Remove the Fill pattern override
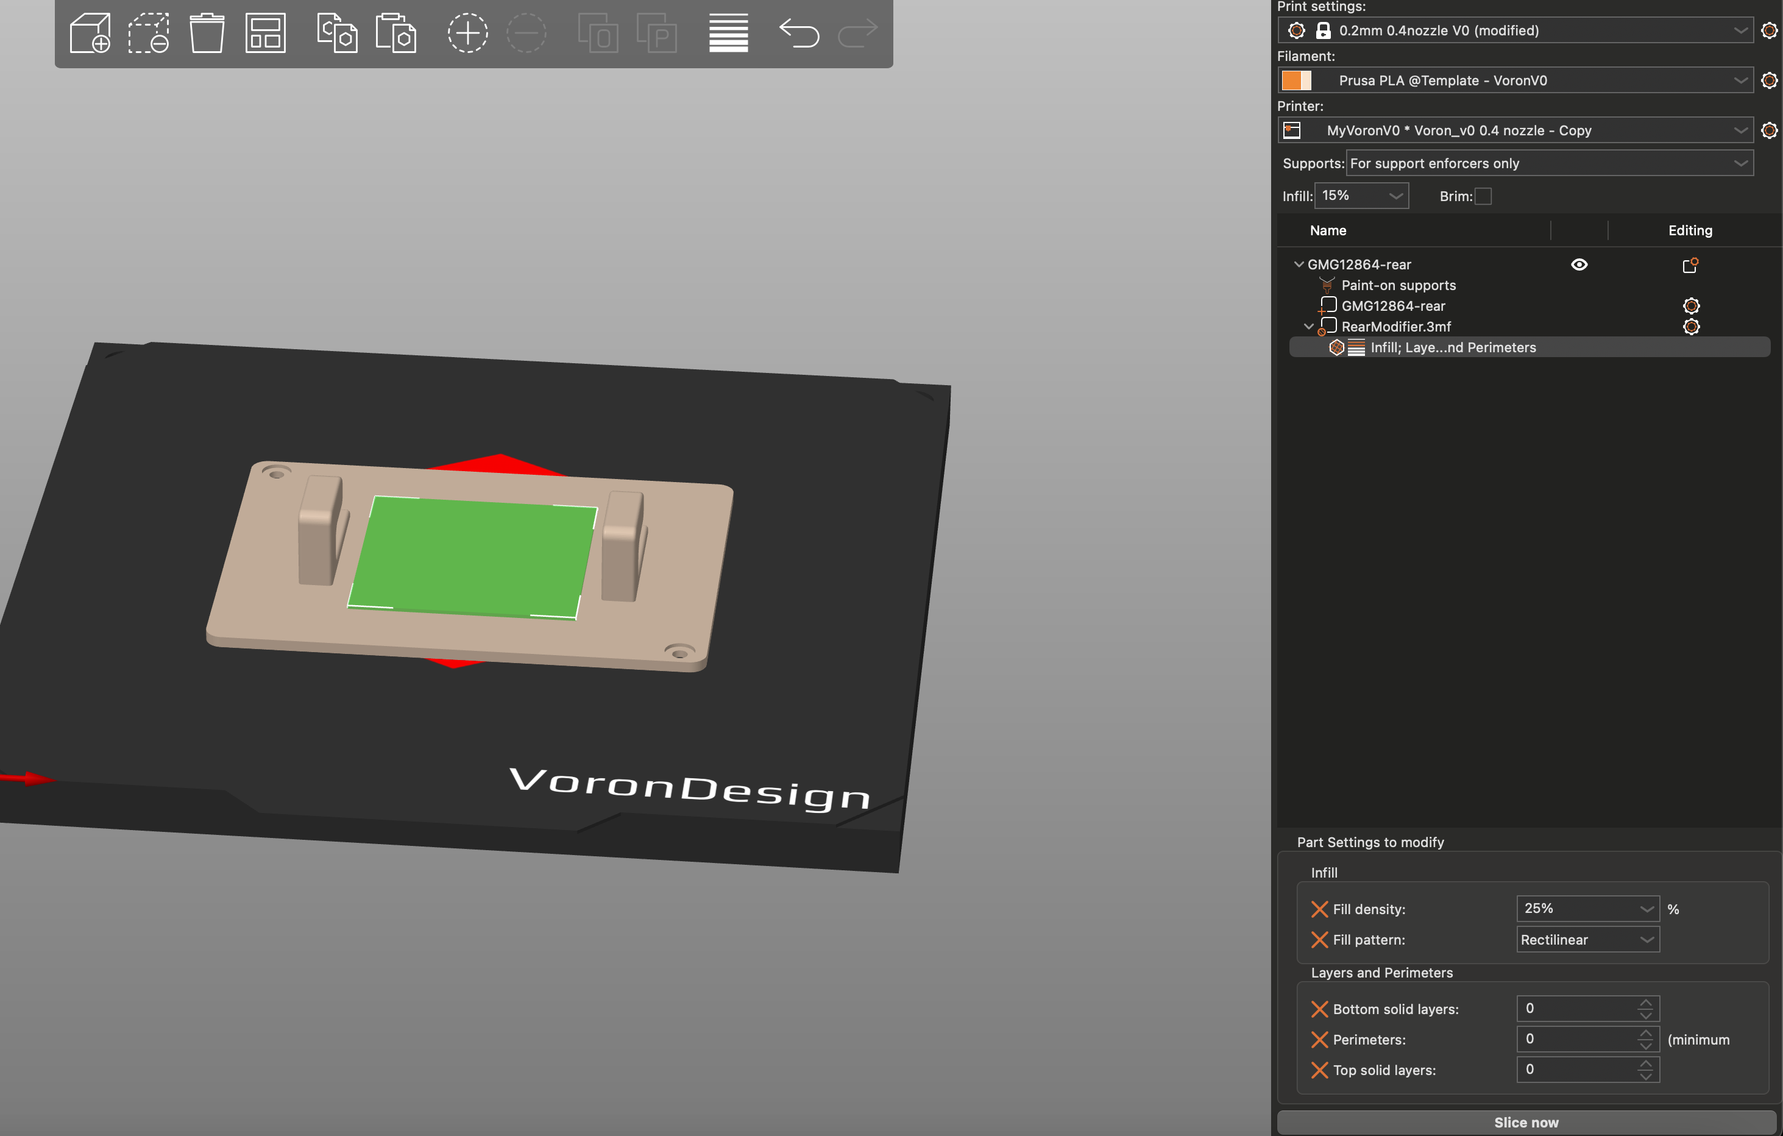This screenshot has height=1136, width=1783. [x=1319, y=939]
